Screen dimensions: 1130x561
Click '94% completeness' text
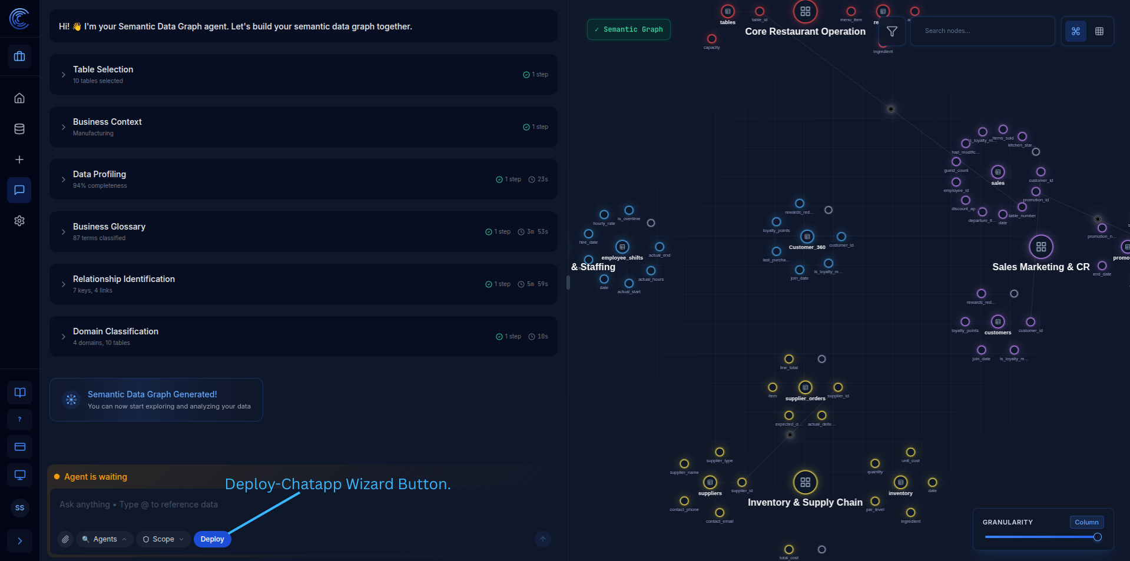(100, 186)
